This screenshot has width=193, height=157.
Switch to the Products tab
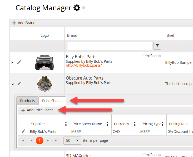(27, 101)
